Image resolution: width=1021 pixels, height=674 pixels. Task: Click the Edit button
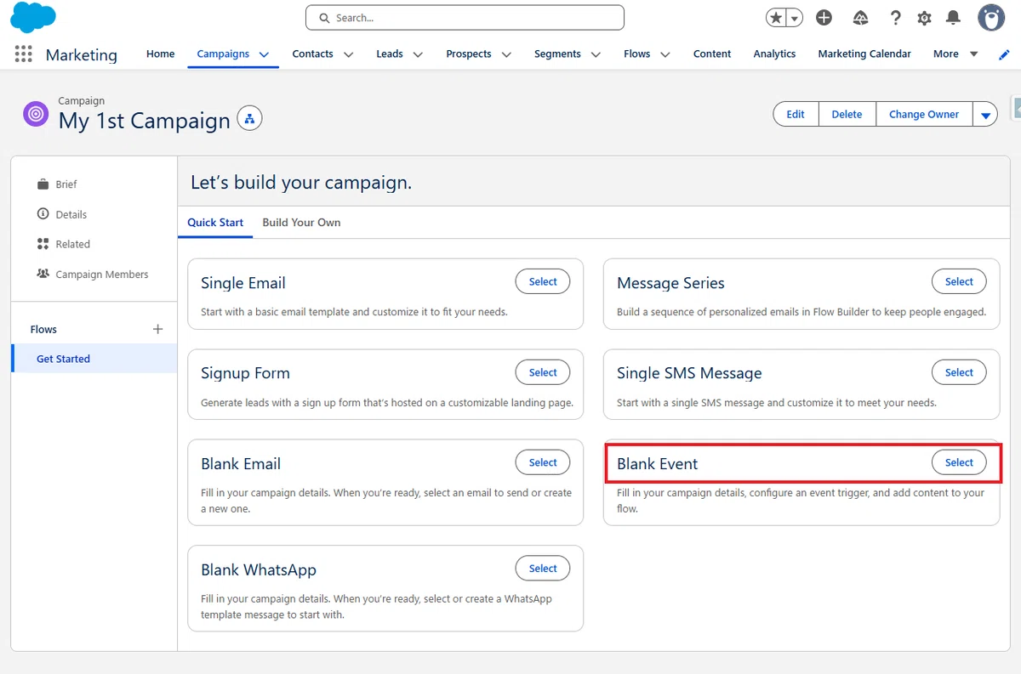click(x=796, y=115)
